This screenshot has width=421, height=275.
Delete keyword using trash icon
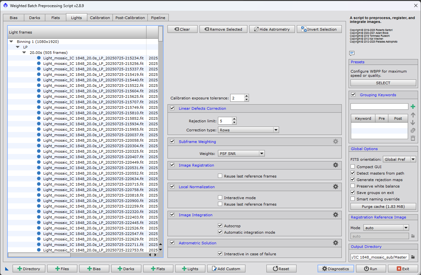(413, 138)
